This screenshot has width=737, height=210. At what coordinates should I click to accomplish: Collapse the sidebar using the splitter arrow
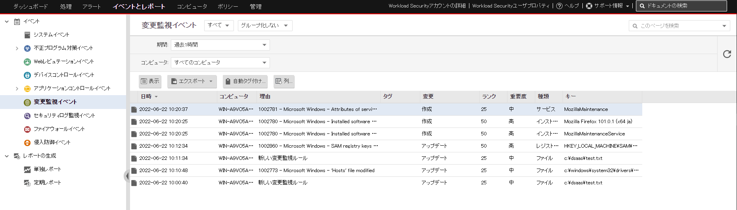click(127, 176)
